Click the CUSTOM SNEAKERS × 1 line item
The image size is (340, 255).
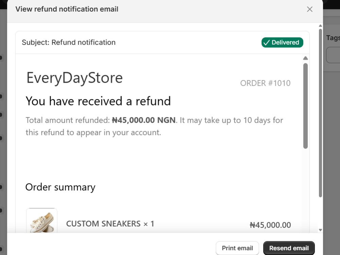pos(110,224)
